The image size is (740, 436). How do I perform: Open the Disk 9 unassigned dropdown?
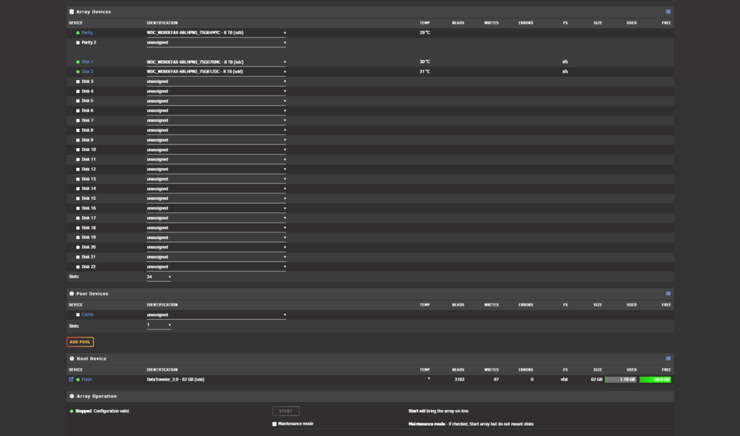(216, 140)
